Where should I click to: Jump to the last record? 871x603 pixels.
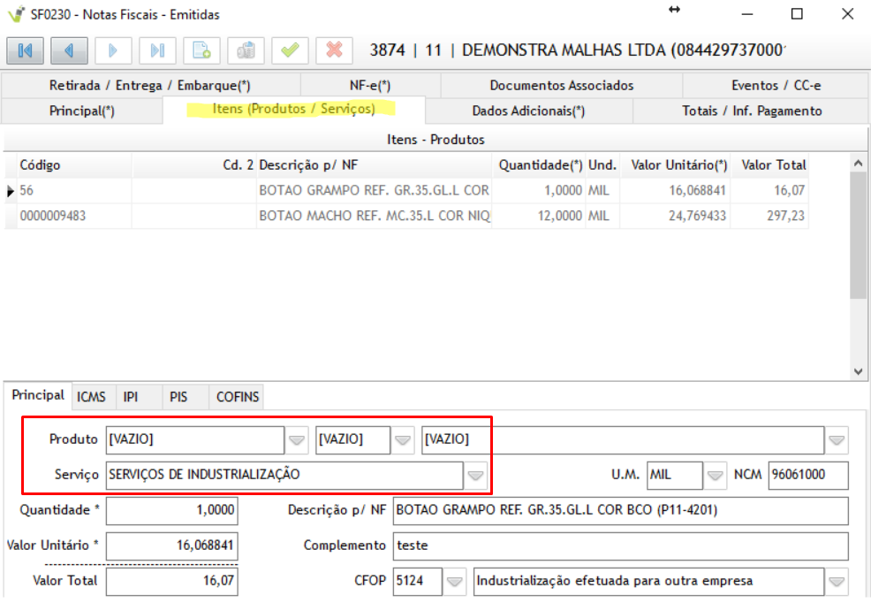tap(157, 50)
